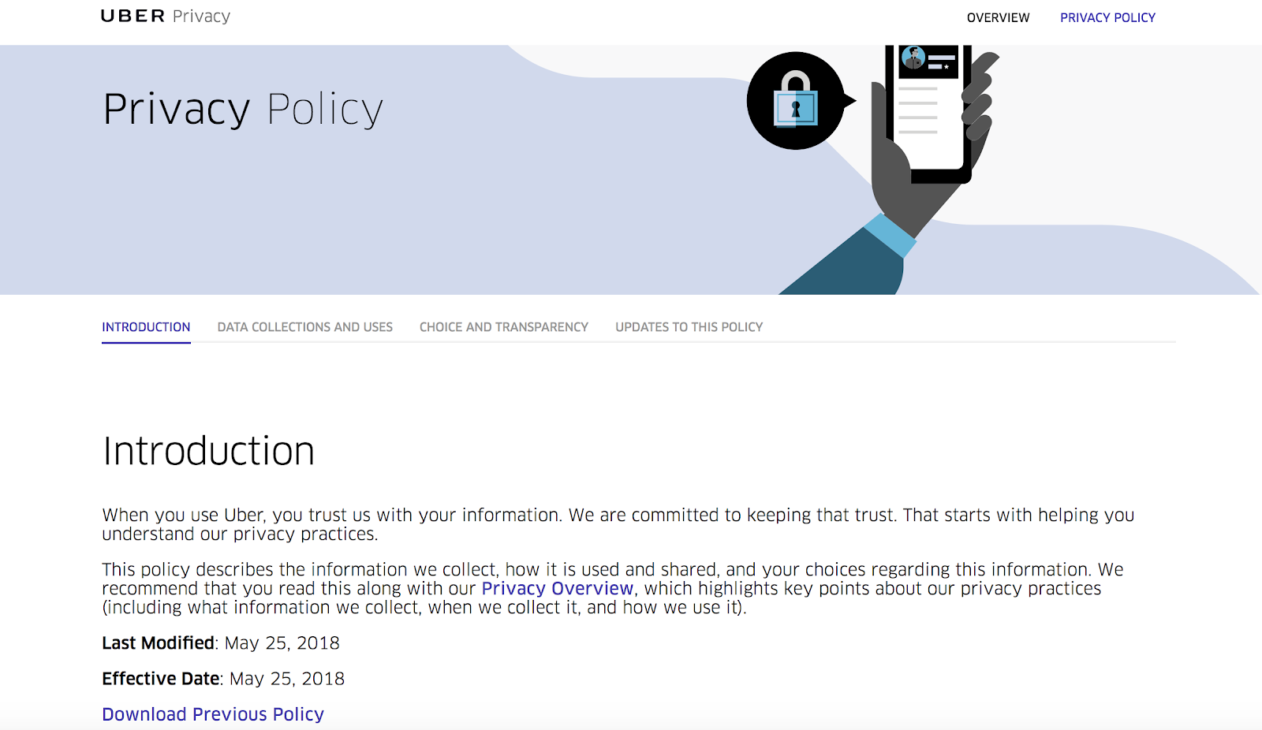1262x730 pixels.
Task: Click the padlock icon in banner
Action: pos(796,101)
